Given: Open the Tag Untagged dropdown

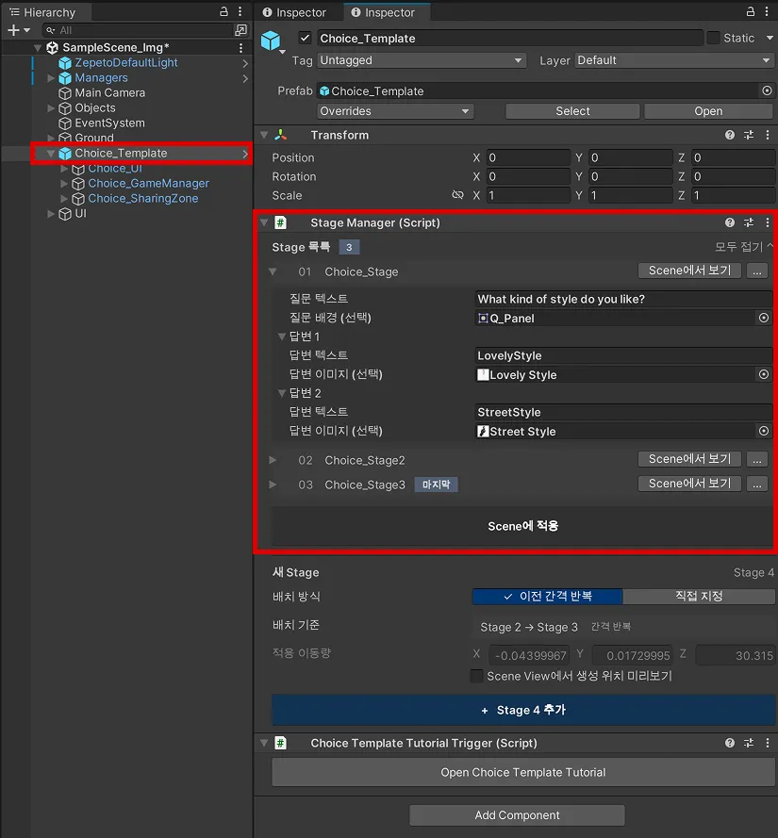Looking at the screenshot, I should 422,60.
